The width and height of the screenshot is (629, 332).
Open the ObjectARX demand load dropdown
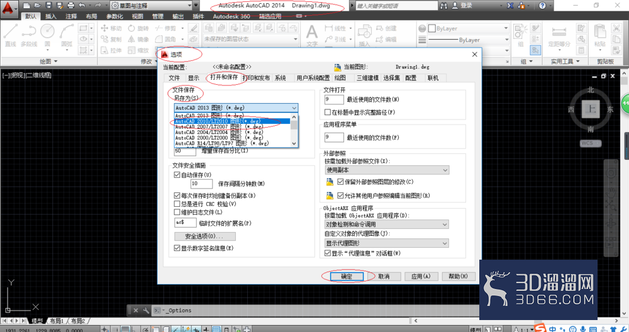pos(387,224)
